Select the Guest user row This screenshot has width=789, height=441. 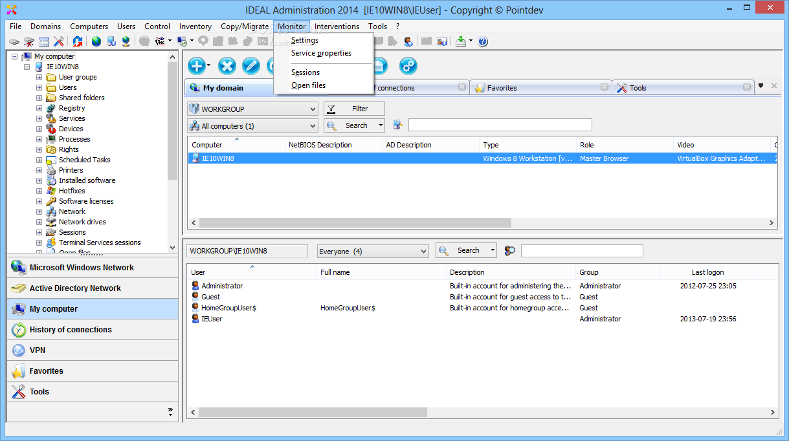pos(482,297)
